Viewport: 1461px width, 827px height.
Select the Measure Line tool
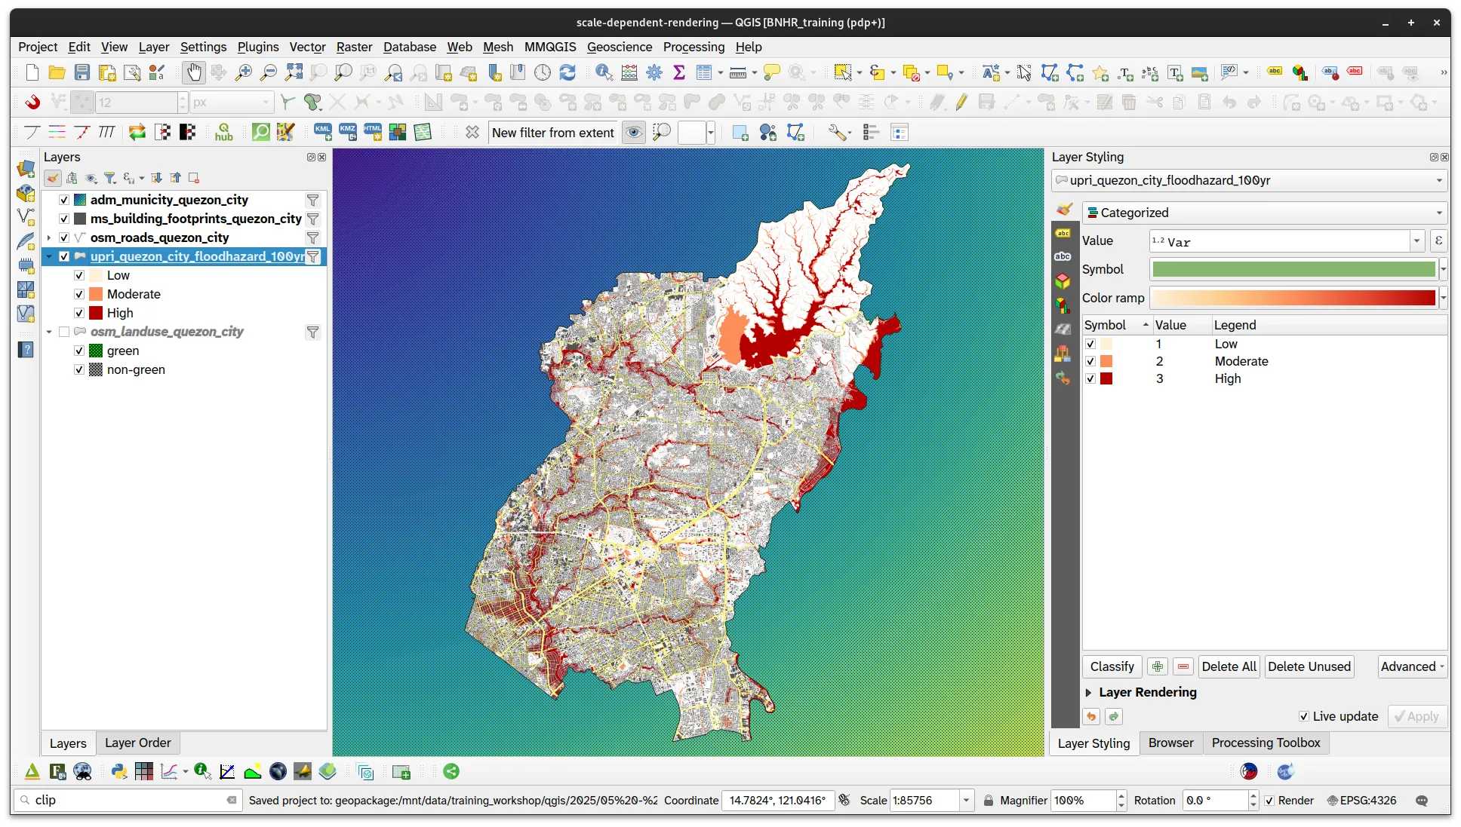(x=738, y=72)
